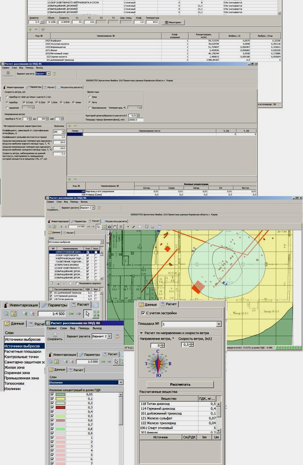Viewport: 303px width, 465px height.
Task: Click the print icon in map toolbar
Action: coord(153,227)
